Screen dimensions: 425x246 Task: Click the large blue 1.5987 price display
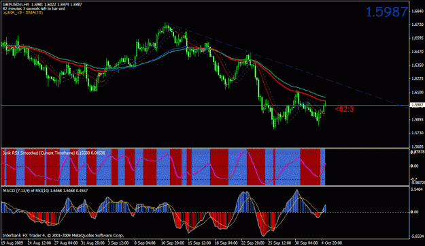387,12
